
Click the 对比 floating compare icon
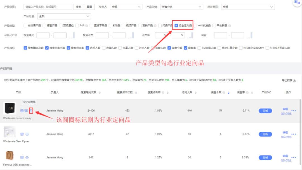tap(297, 3)
